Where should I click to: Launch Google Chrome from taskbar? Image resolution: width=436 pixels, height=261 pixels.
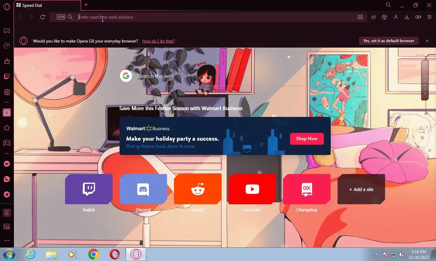[93, 254]
